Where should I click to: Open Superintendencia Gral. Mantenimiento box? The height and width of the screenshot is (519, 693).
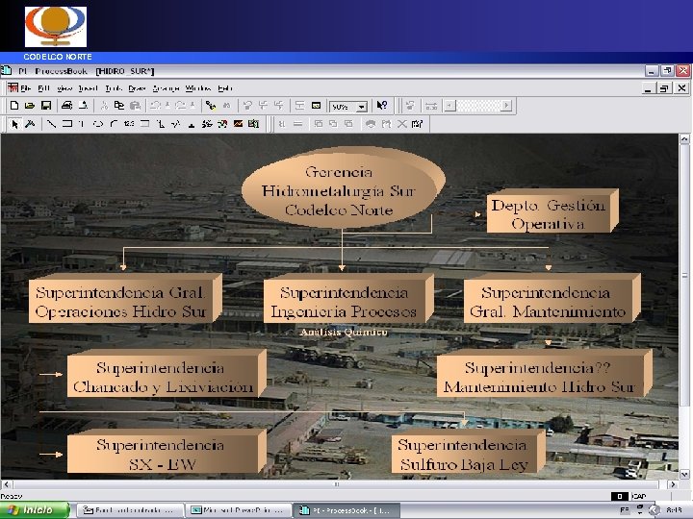[552, 299]
